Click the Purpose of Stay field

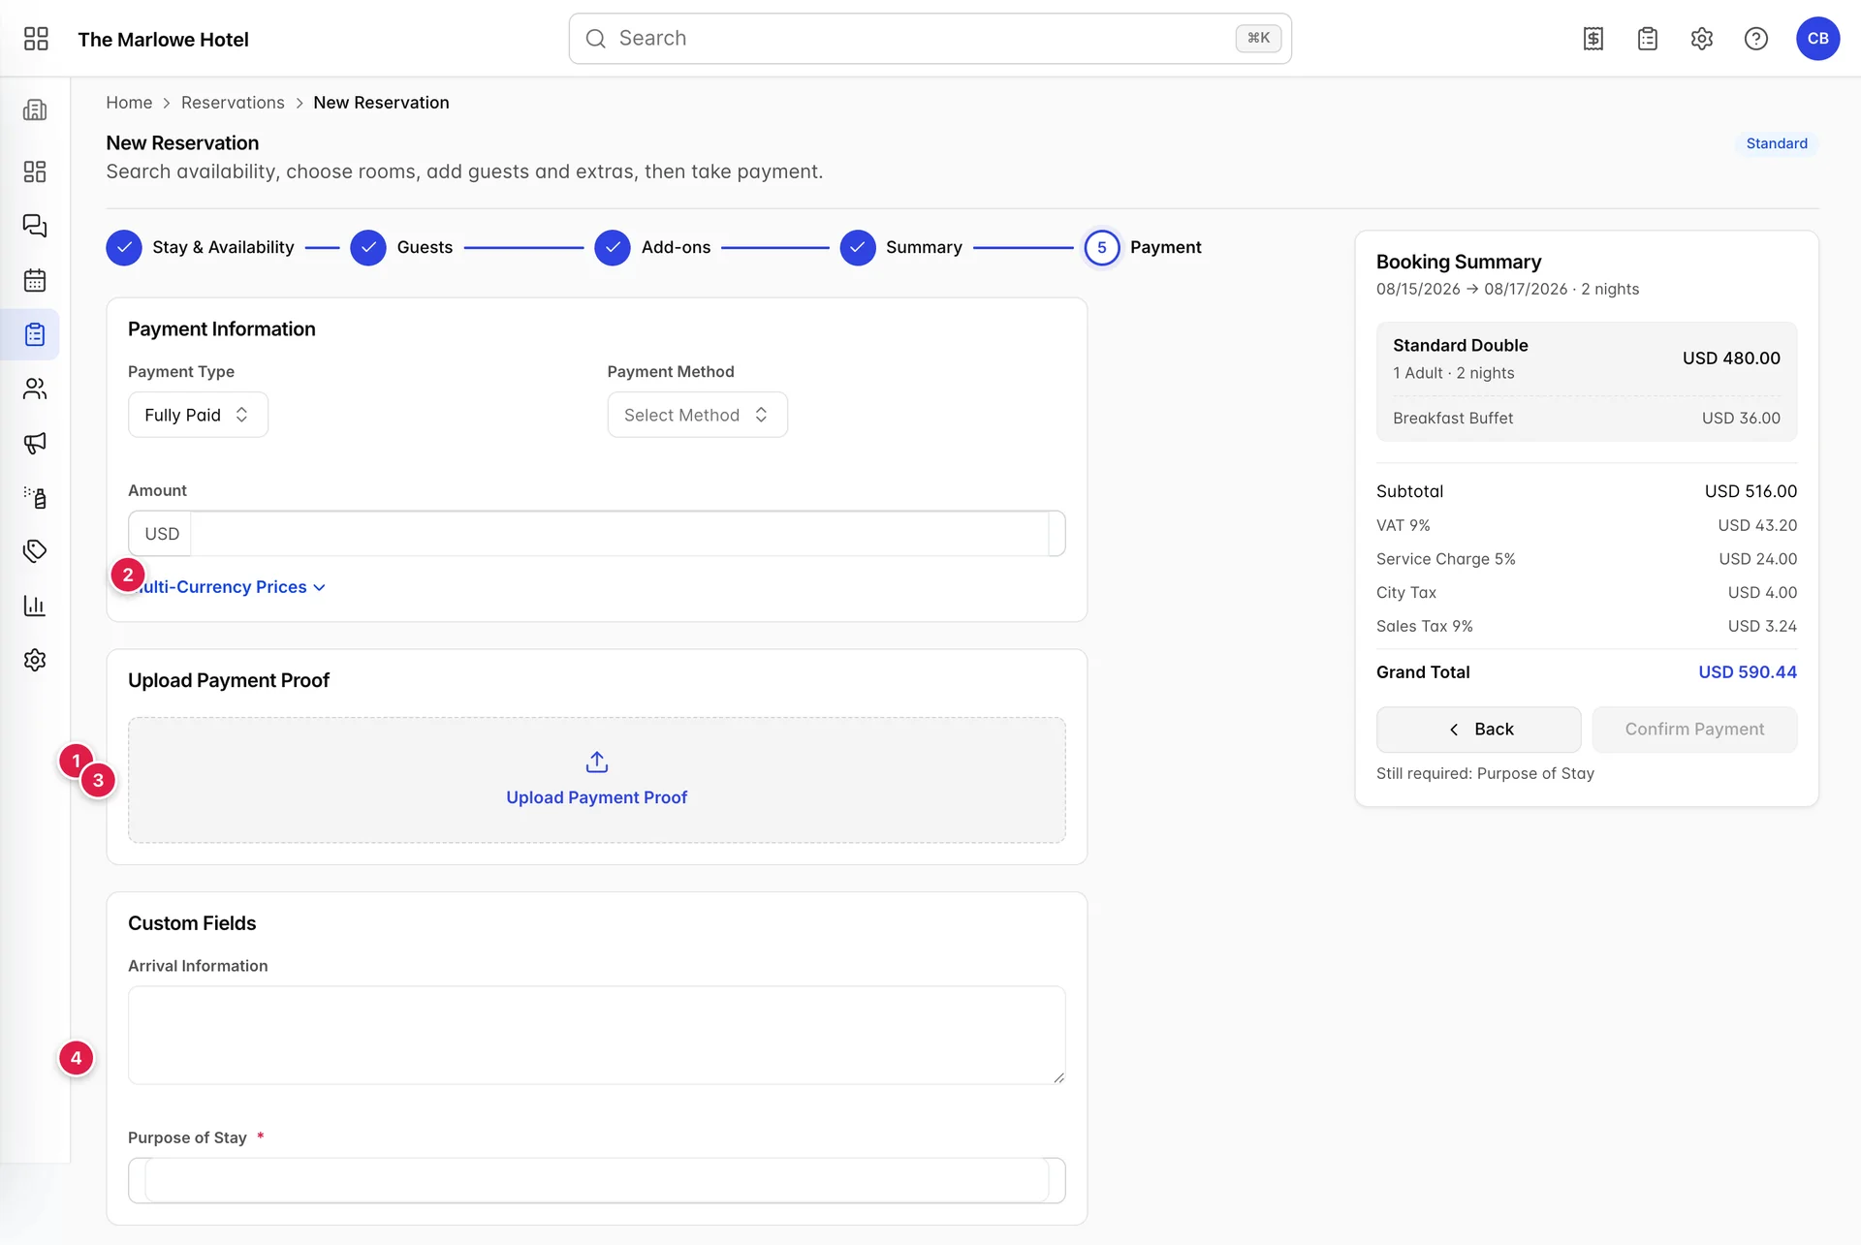tap(596, 1180)
